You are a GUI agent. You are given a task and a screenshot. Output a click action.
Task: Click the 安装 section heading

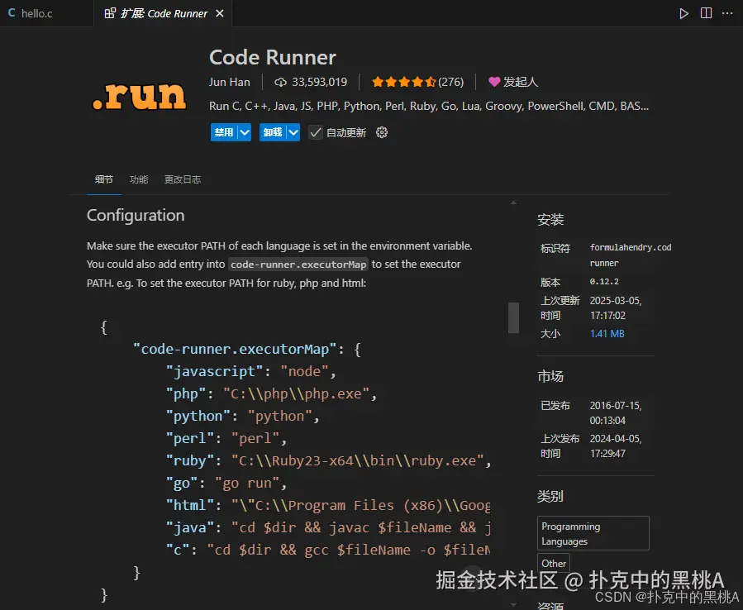pyautogui.click(x=550, y=219)
